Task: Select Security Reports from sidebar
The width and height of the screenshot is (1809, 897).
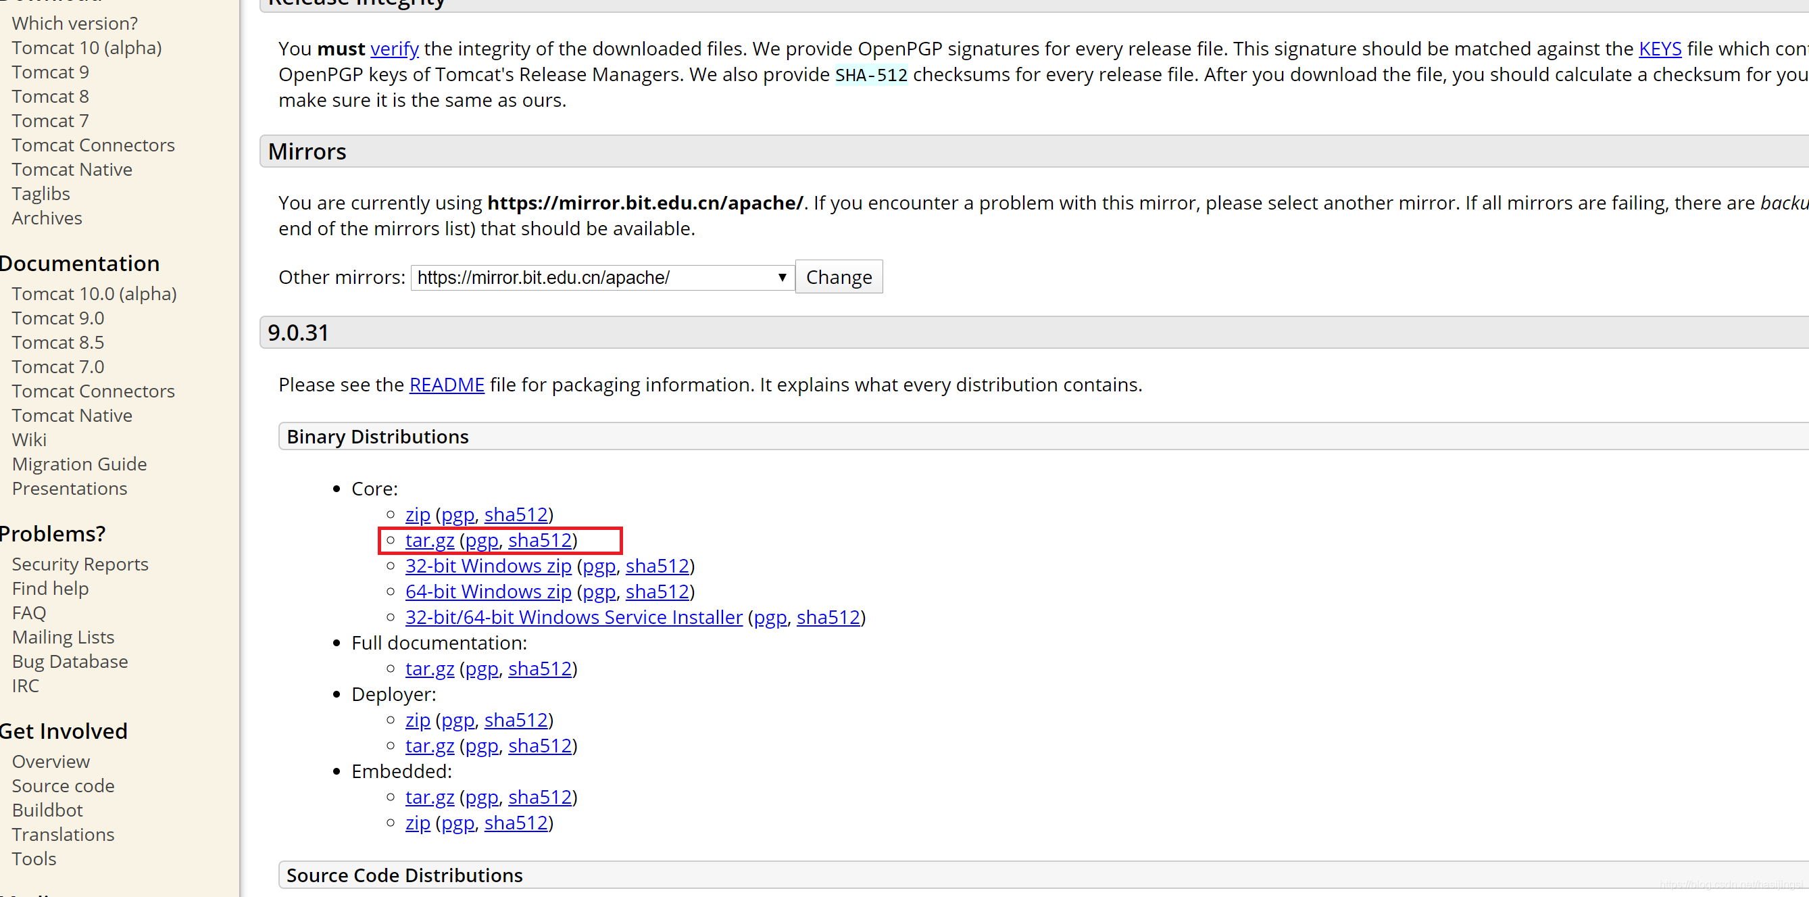Action: (81, 564)
